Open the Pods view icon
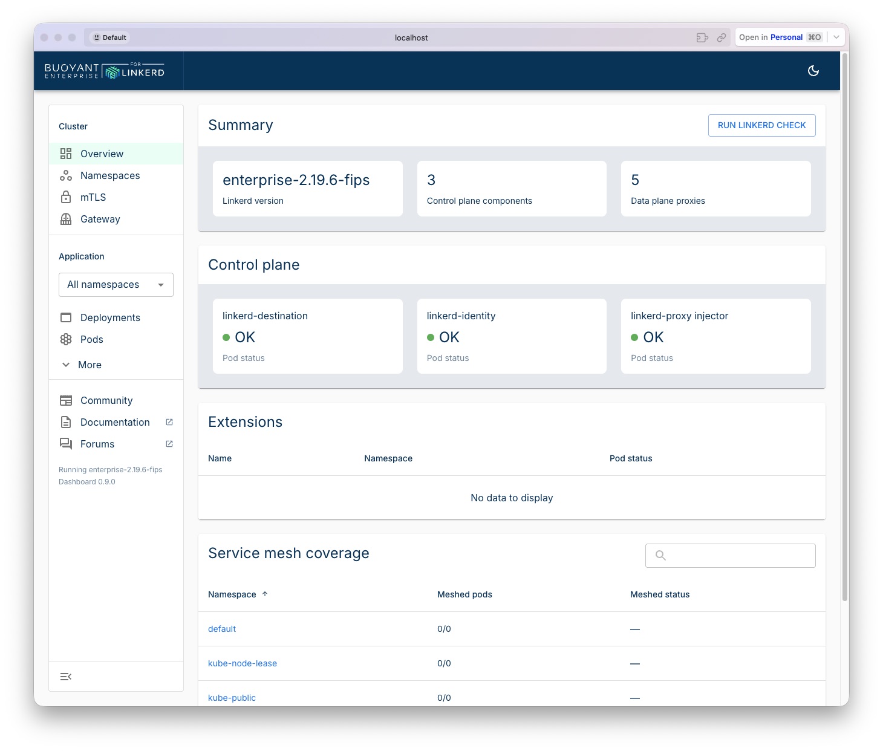Viewport: 883px width, 751px height. (67, 339)
